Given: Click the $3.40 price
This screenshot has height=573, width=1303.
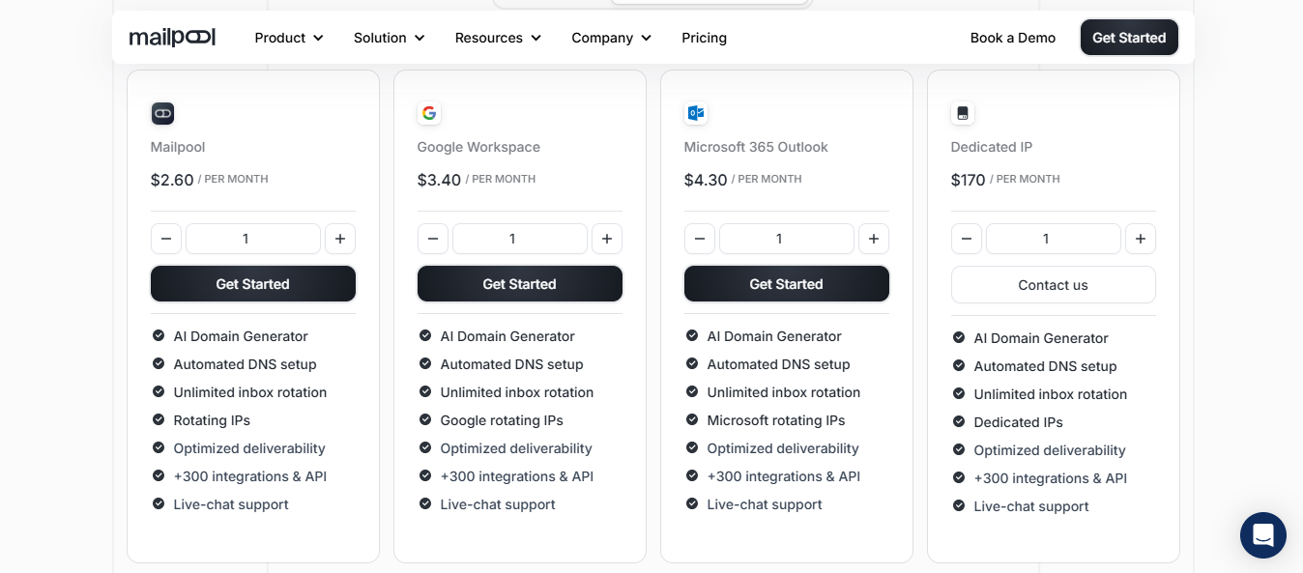Looking at the screenshot, I should point(439,180).
